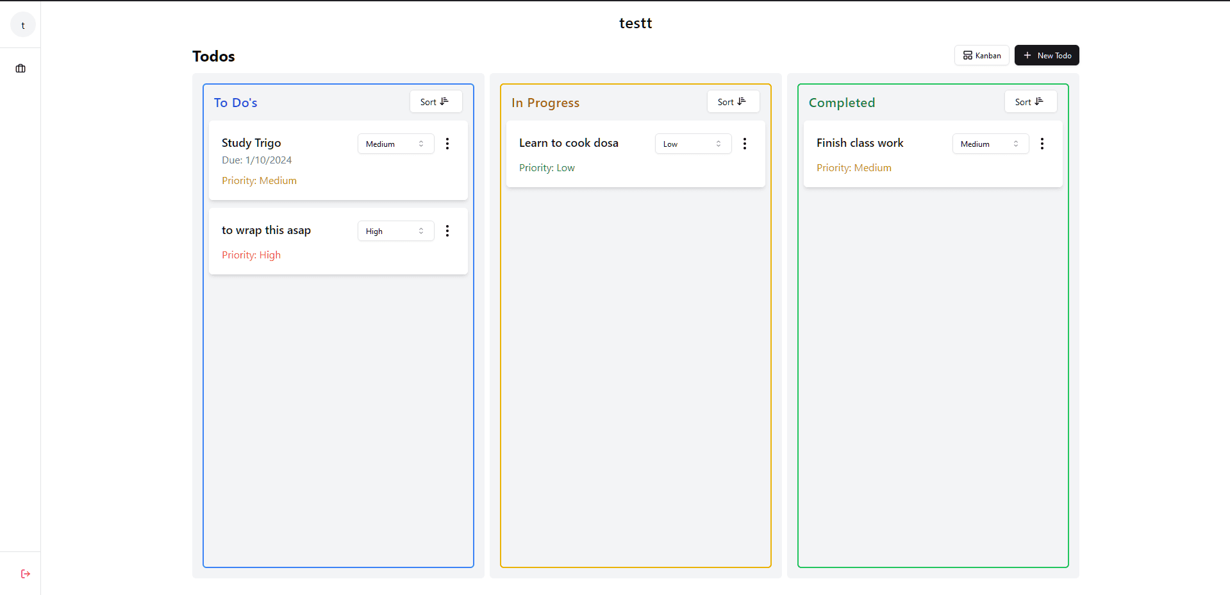Select the Kanban view icon
The image size is (1230, 595).
pyautogui.click(x=967, y=55)
